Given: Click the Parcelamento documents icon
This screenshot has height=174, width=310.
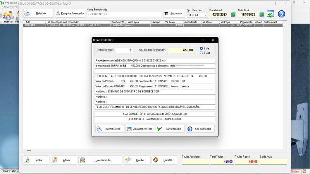Looking at the screenshot, I should [83, 160].
